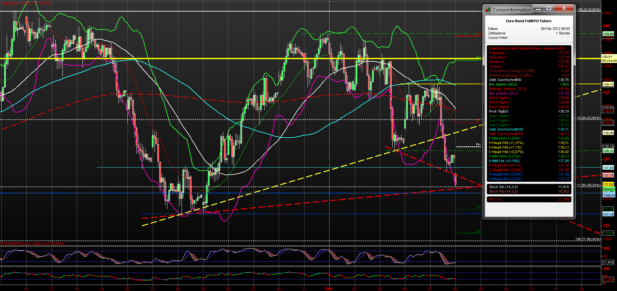Image resolution: width=617 pixels, height=291 pixels.
Task: Click the Zeitspanne value 1 Stunde
Action: [x=563, y=33]
